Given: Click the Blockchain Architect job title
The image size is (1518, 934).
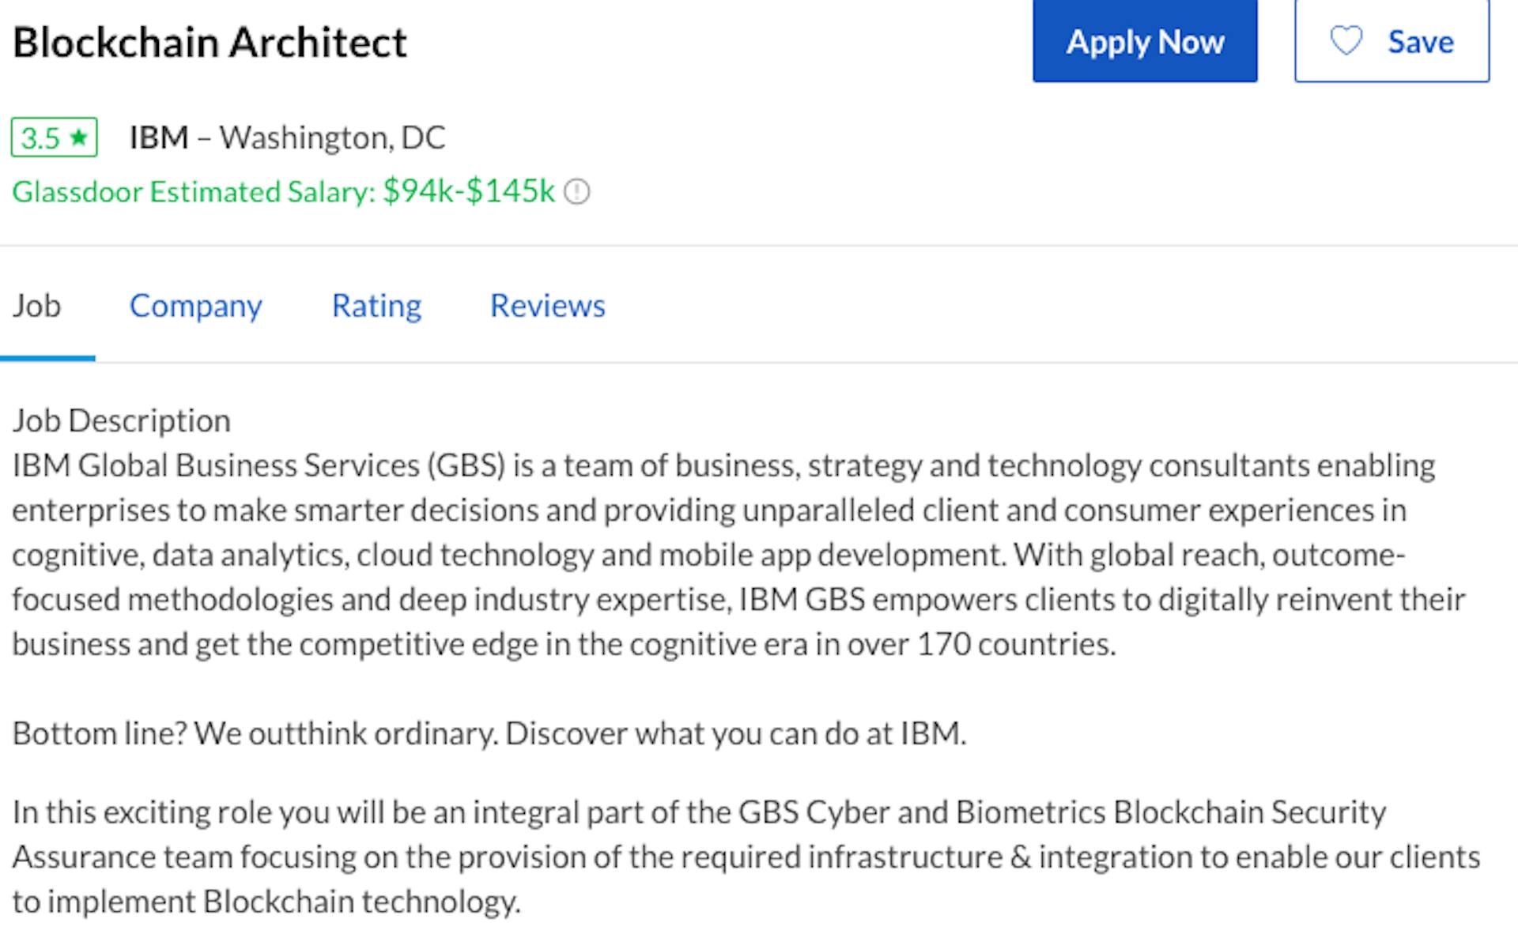Looking at the screenshot, I should tap(210, 43).
